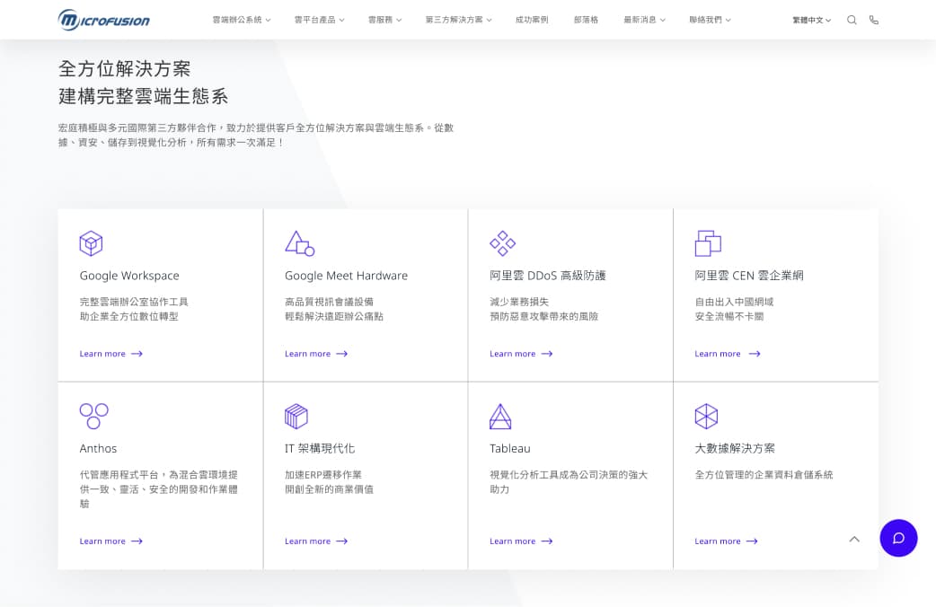The height and width of the screenshot is (607, 936).
Task: Click description 完整雲端辦公室協作工具
Action: coord(135,302)
